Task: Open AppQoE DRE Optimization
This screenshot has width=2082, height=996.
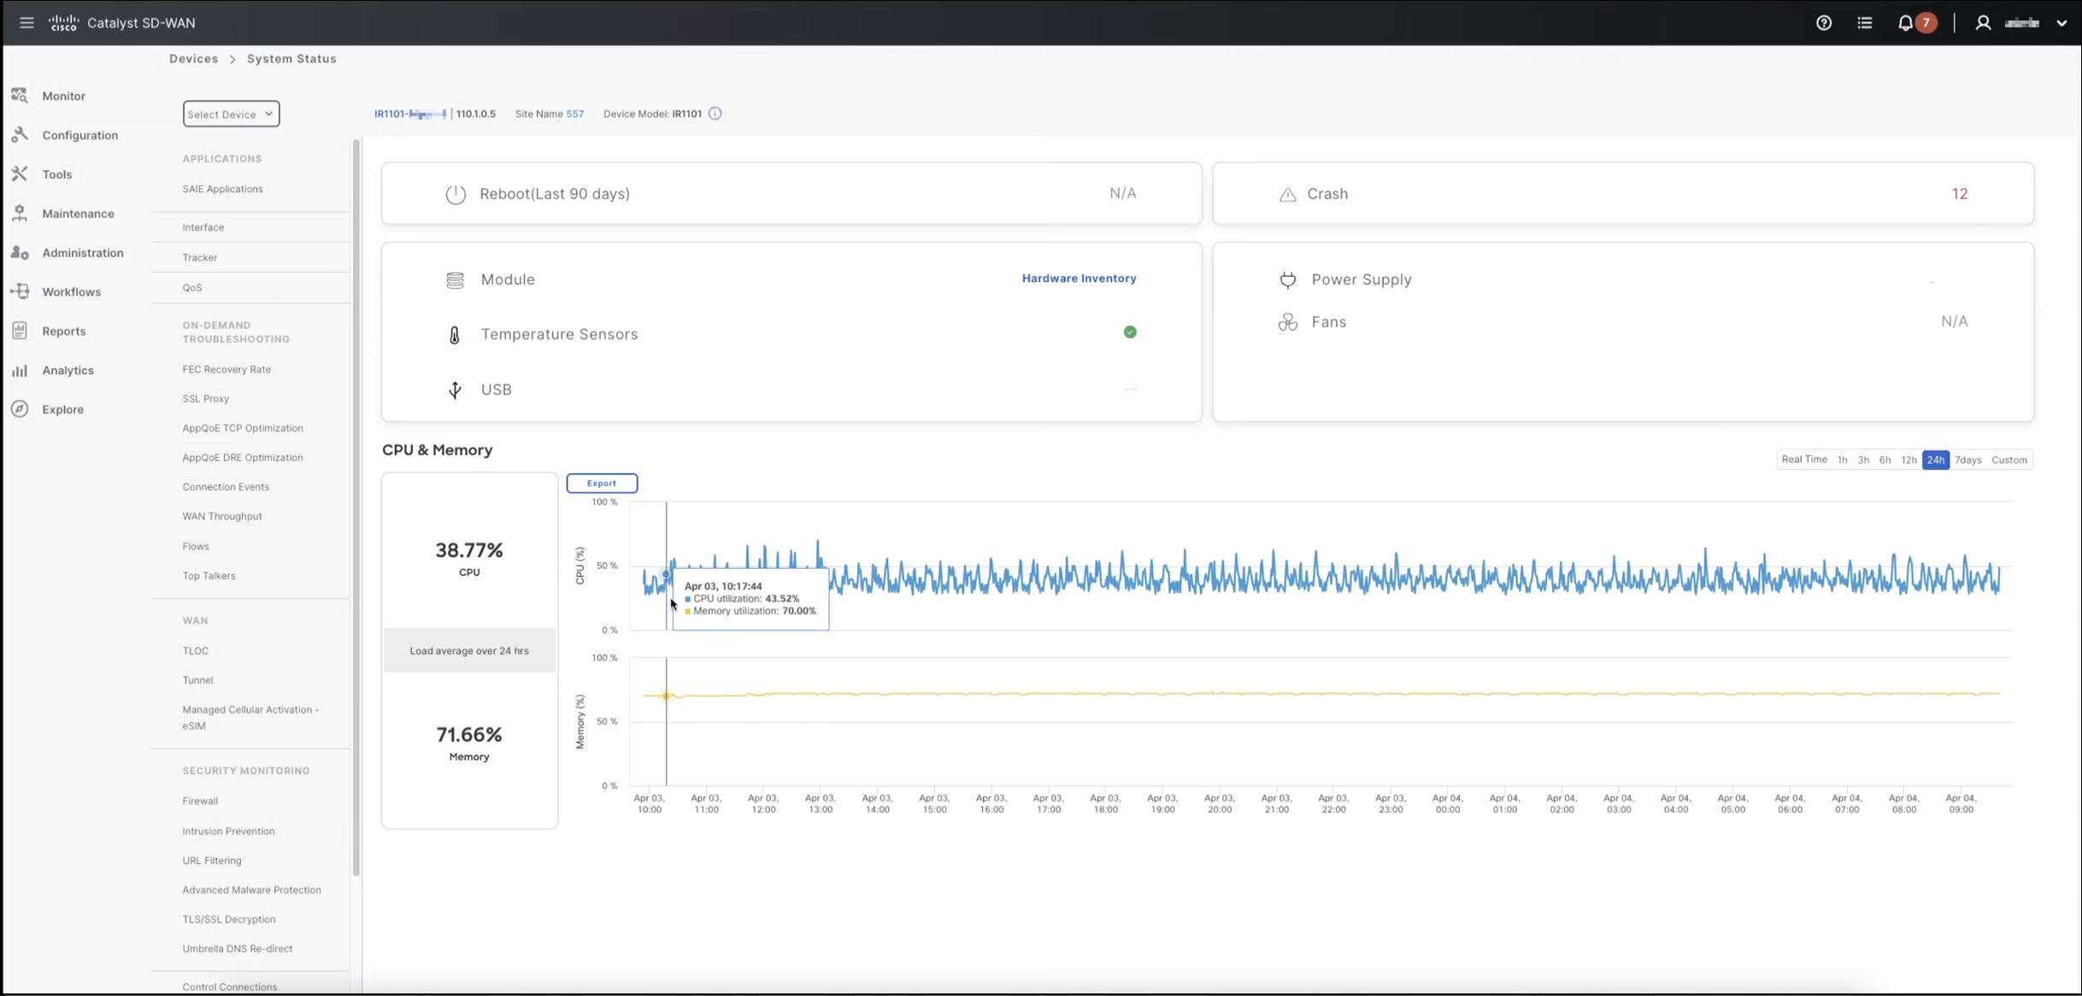Action: pyautogui.click(x=243, y=458)
